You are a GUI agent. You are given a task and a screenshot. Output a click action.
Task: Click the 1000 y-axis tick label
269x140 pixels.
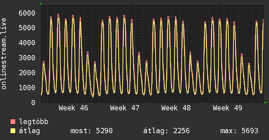pos(27,88)
